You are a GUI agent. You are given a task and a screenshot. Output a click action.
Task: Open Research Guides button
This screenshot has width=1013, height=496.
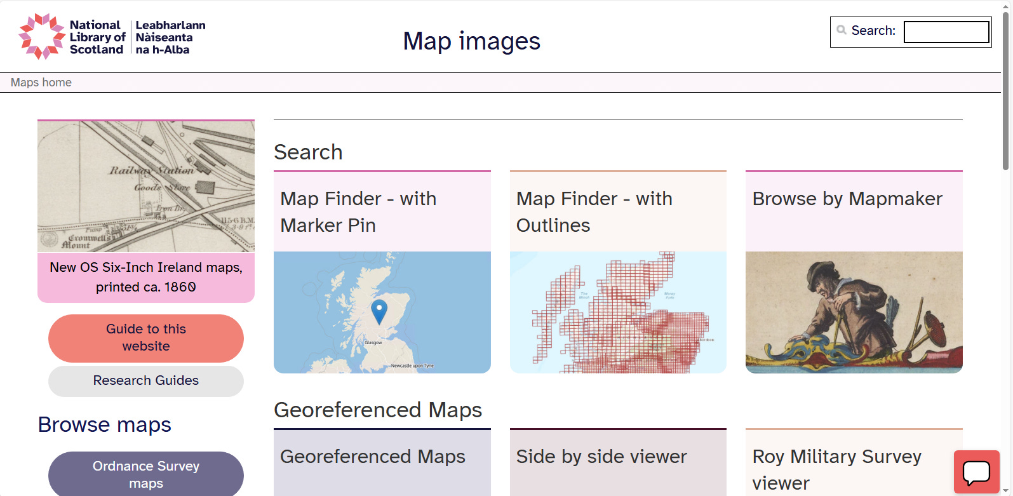[x=146, y=380]
